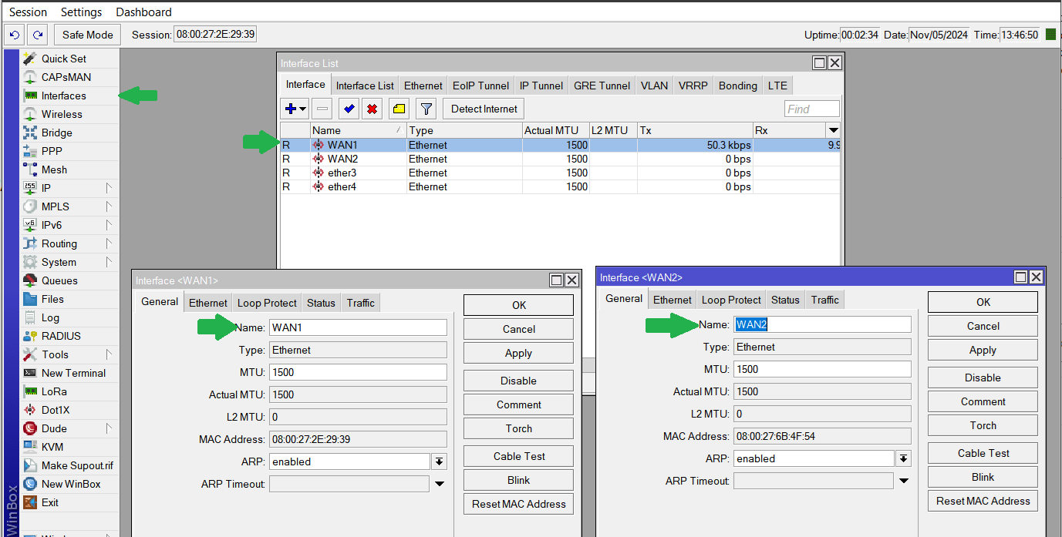1062x537 pixels.
Task: Add a comment using the yellow note icon
Action: tap(398, 108)
